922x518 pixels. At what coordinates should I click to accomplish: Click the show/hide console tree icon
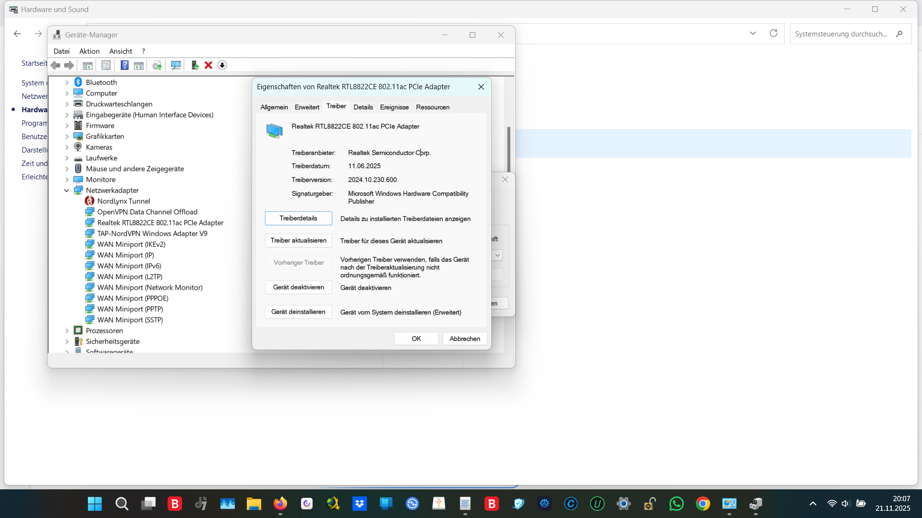(x=87, y=65)
